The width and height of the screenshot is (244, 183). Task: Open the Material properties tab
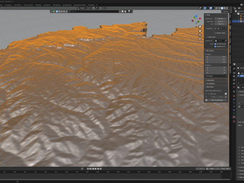234,117
